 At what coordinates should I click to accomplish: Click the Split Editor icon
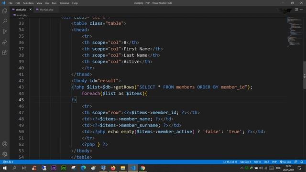[x=296, y=10]
